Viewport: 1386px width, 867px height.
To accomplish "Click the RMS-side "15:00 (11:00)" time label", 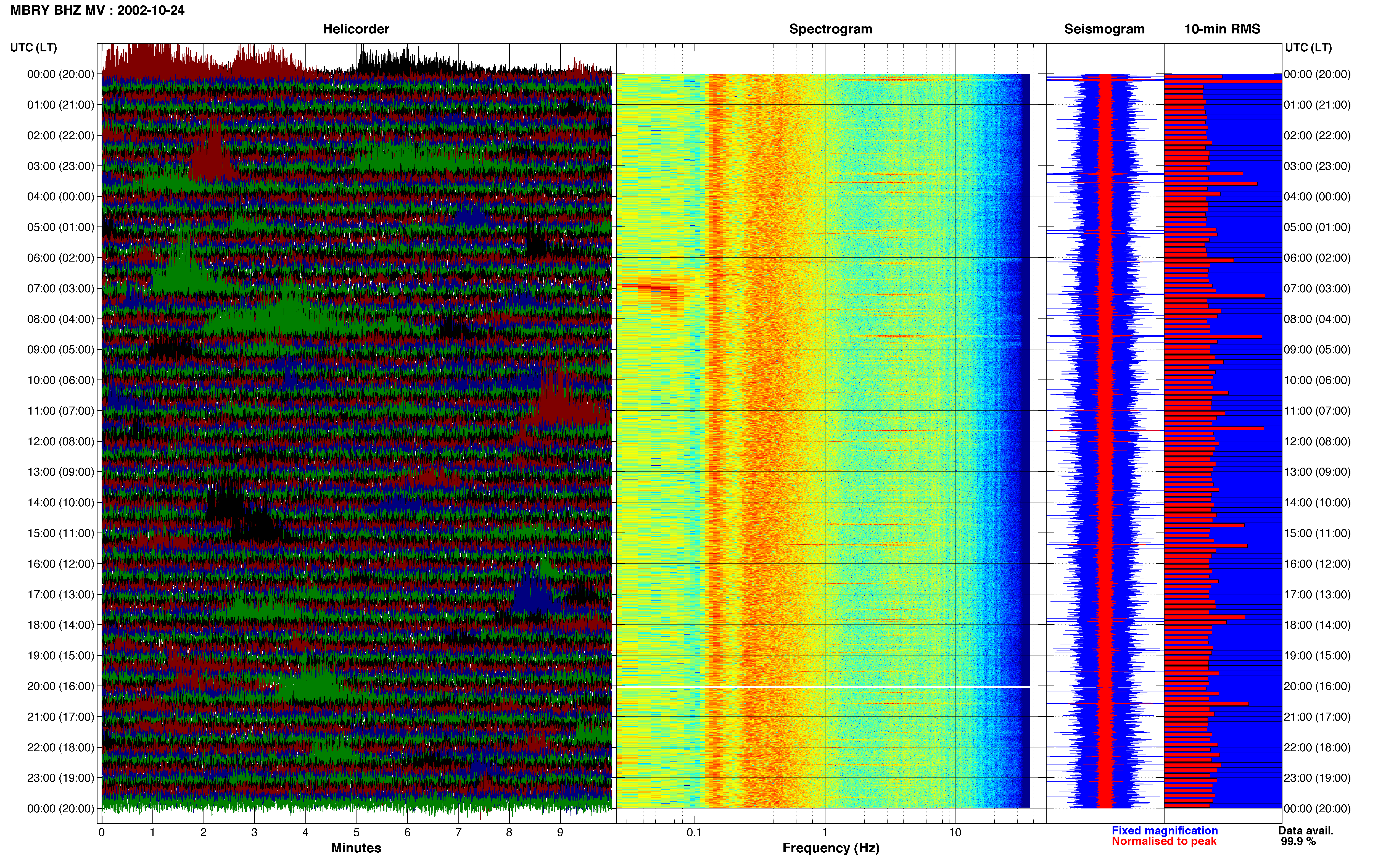I will 1317,533.
